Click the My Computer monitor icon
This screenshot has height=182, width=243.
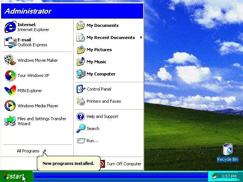[x=81, y=74]
